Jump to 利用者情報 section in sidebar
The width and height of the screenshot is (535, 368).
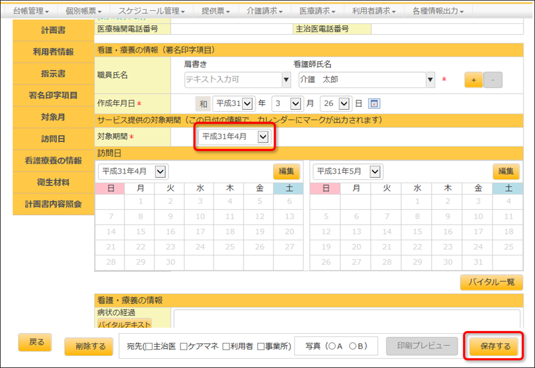(x=53, y=52)
